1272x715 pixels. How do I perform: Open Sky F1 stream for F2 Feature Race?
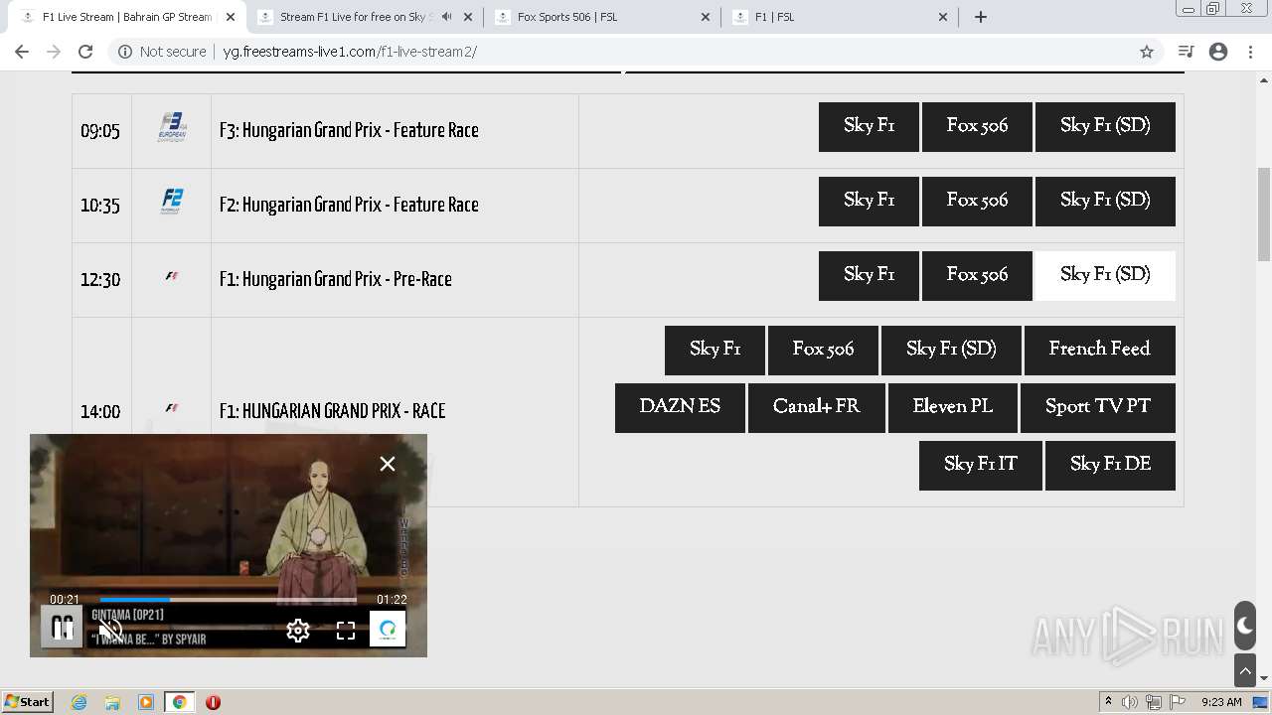pos(869,201)
